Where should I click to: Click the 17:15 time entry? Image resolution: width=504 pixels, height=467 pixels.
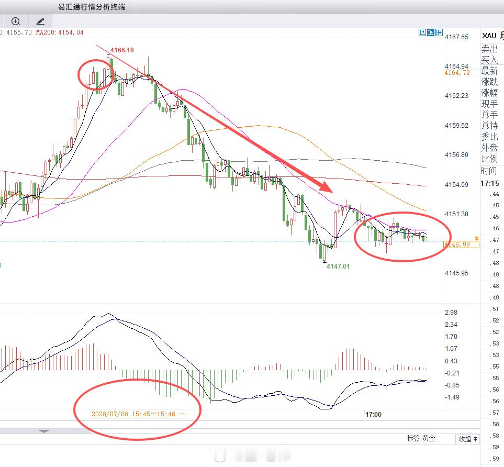490,184
